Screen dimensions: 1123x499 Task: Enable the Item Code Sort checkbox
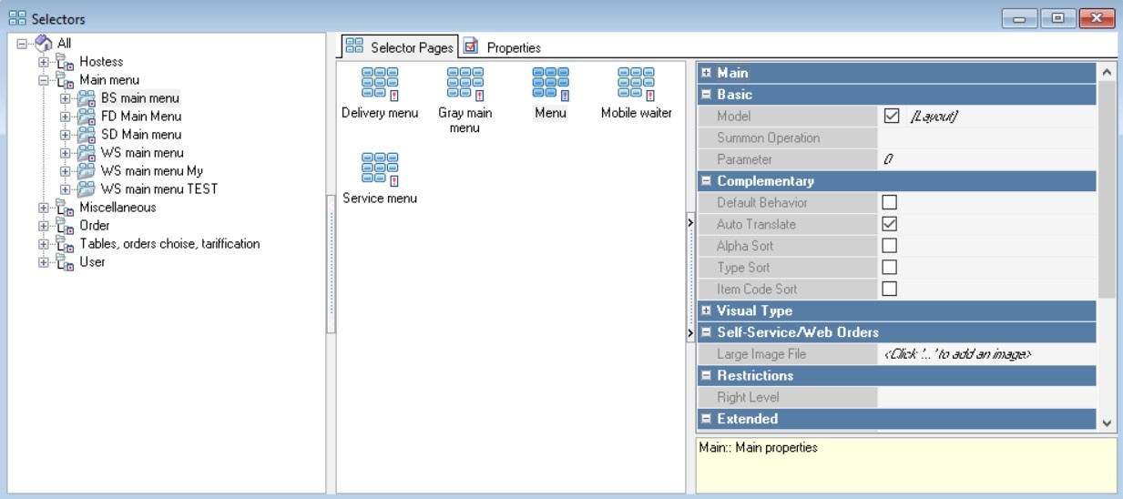890,289
